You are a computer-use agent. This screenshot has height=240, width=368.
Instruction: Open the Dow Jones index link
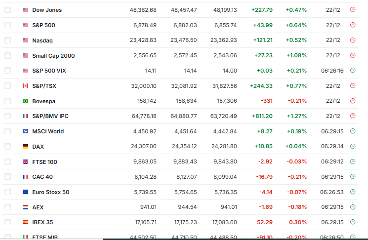47,10
